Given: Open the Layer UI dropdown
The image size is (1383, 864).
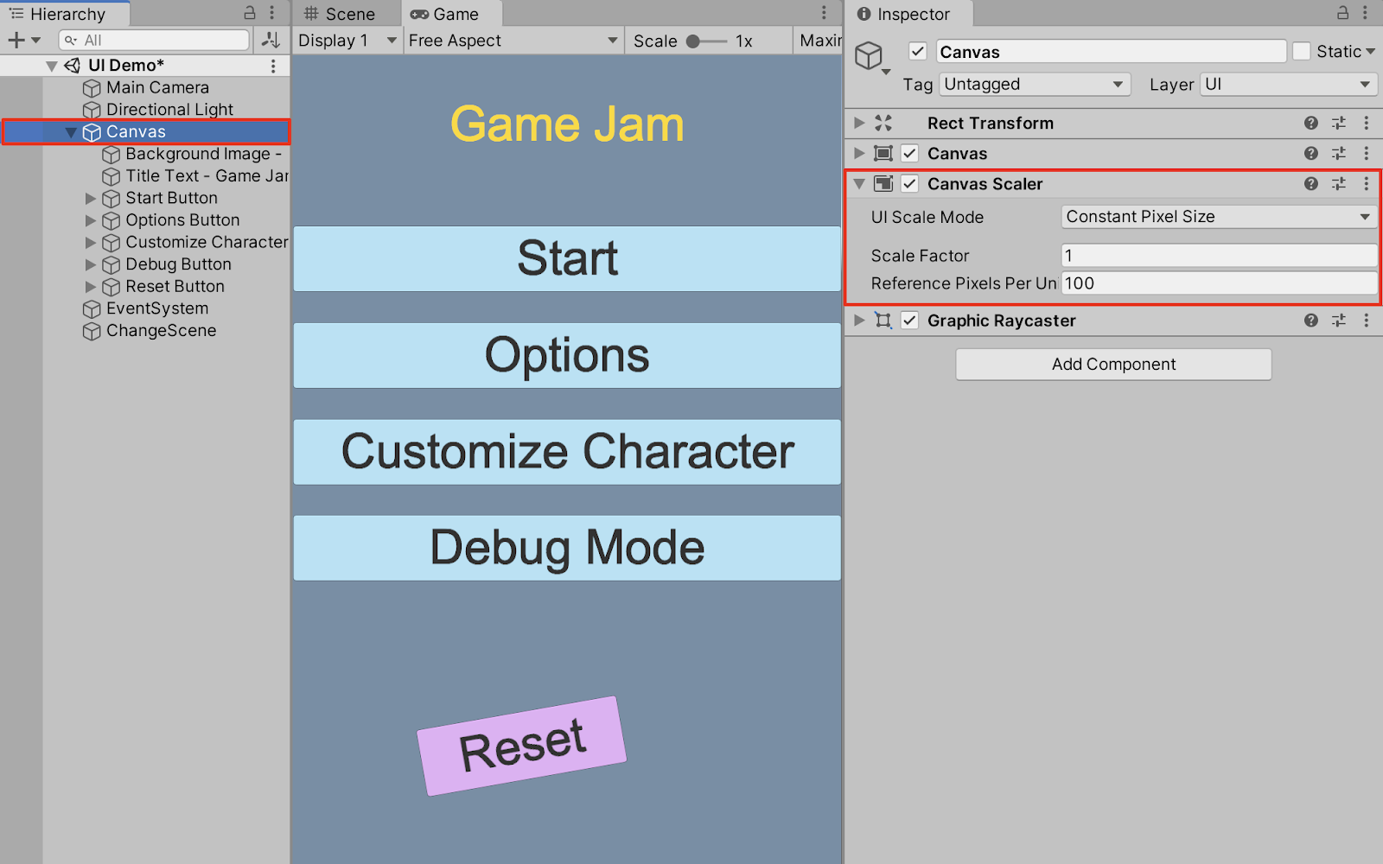Looking at the screenshot, I should point(1287,85).
